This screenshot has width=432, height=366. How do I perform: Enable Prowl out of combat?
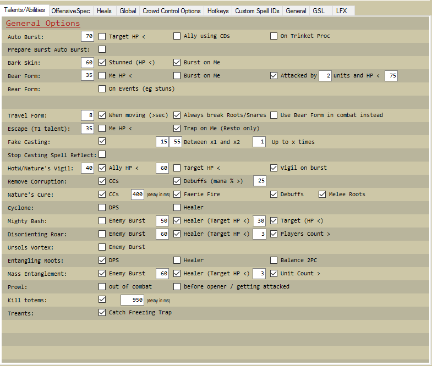[x=102, y=286]
